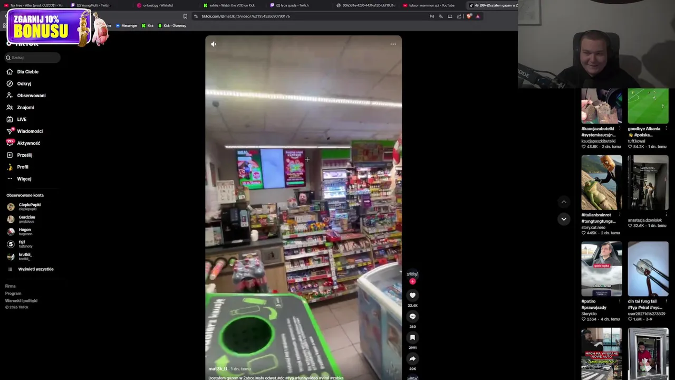Click the share icon in browser toolbar
This screenshot has height=380, width=675.
[459, 16]
